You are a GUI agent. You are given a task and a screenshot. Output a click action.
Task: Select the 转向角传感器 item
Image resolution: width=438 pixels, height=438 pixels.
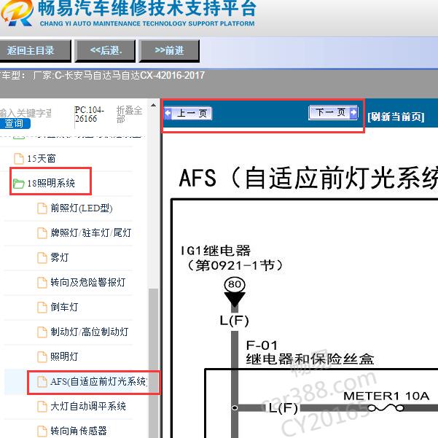pyautogui.click(x=79, y=431)
